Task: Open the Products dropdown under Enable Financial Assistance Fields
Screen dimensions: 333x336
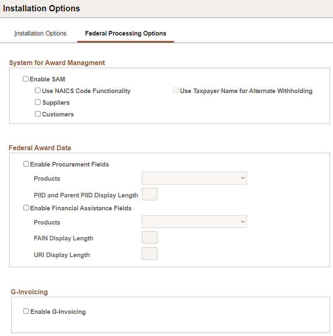Action: (194, 222)
